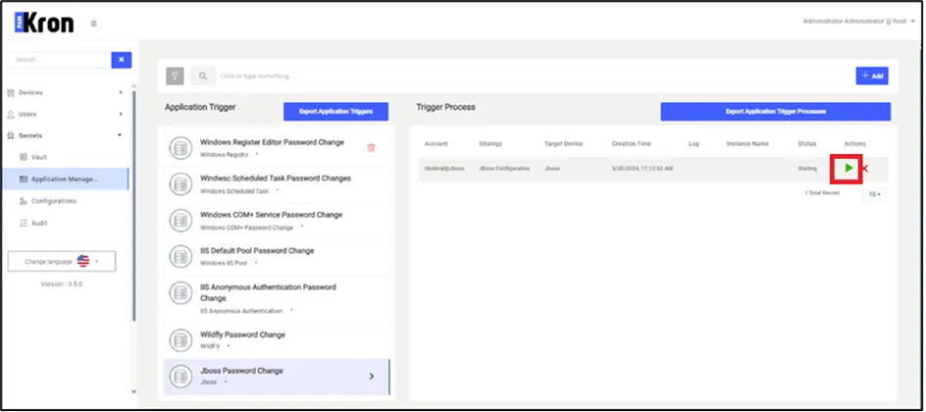Collapse the Secrets menu
This screenshot has width=926, height=412.
(65, 135)
